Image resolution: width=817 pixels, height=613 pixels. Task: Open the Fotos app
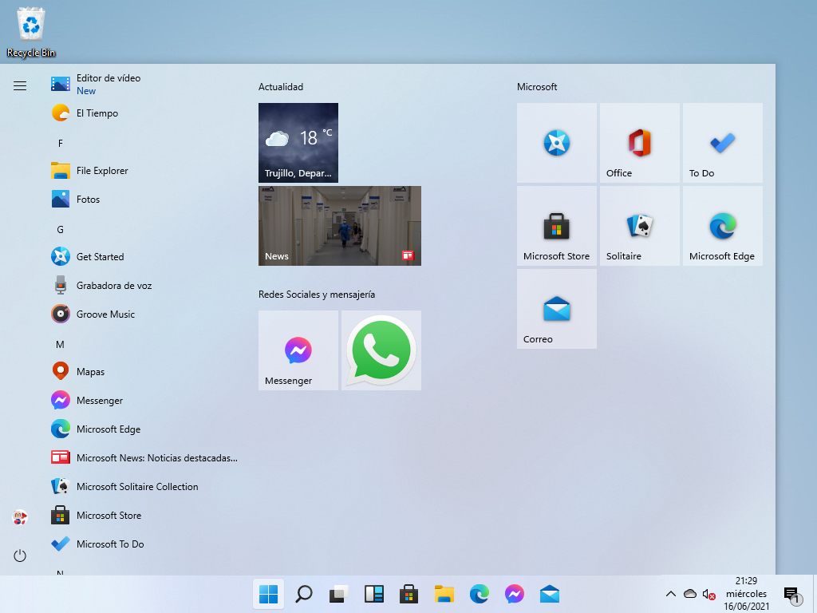(144, 199)
